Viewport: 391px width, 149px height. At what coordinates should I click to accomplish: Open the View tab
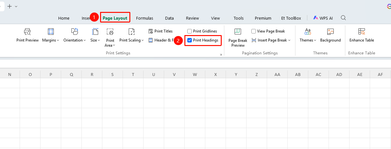click(215, 18)
